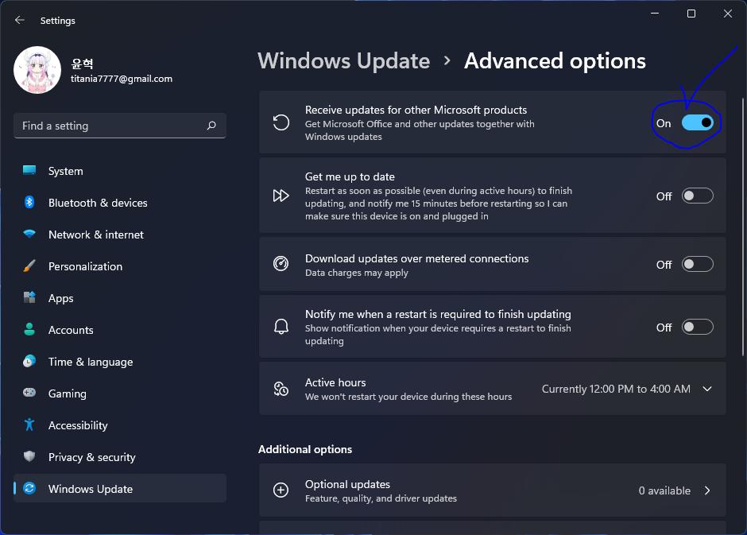Click the Gaming controller icon
Image resolution: width=747 pixels, height=535 pixels.
pyautogui.click(x=29, y=393)
